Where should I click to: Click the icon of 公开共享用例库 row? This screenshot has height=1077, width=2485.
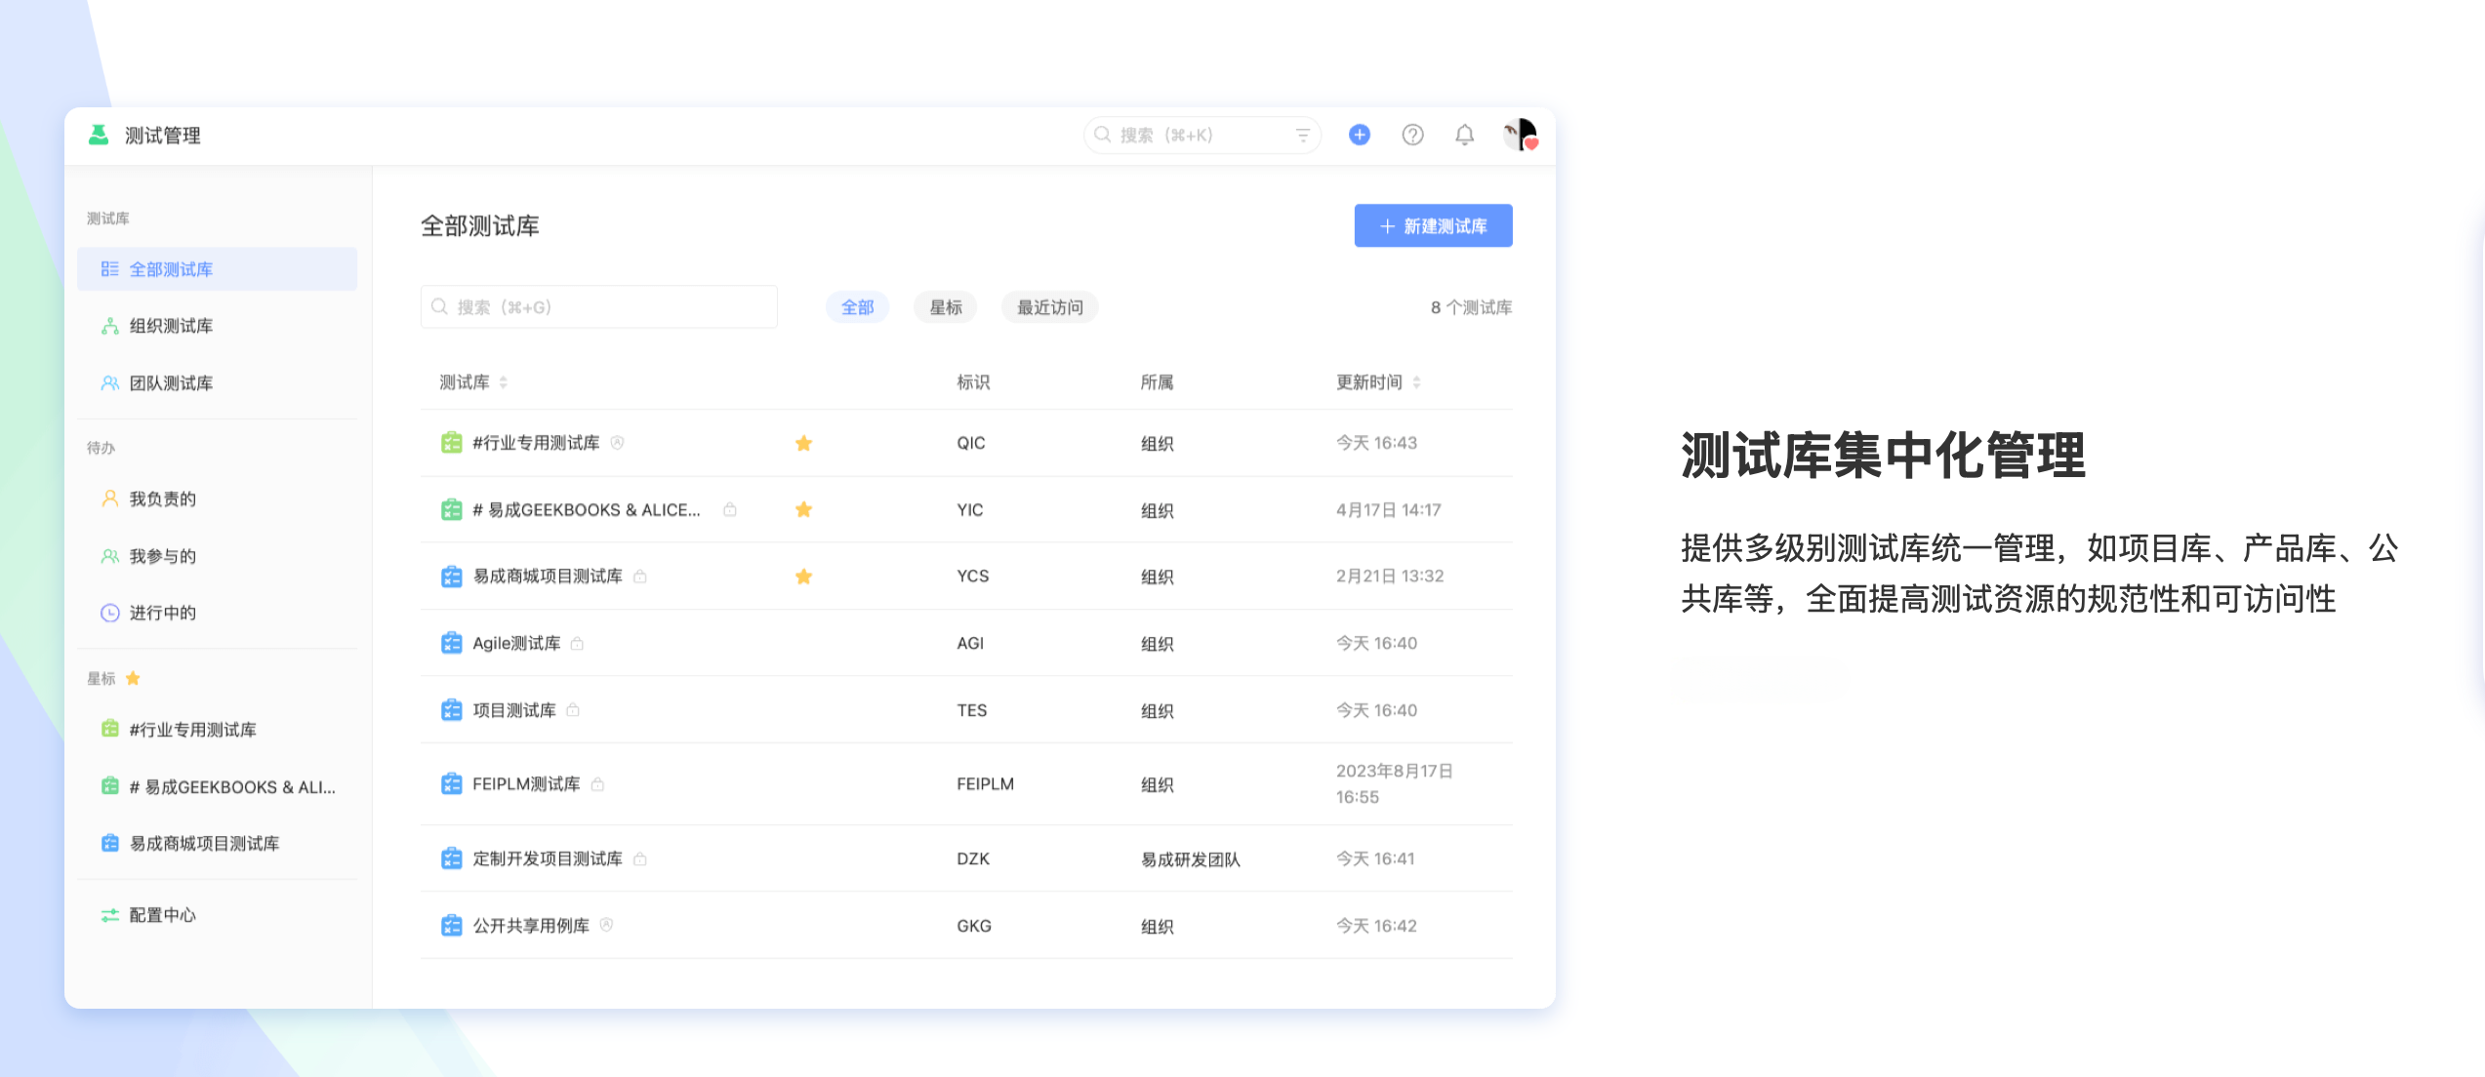click(451, 926)
